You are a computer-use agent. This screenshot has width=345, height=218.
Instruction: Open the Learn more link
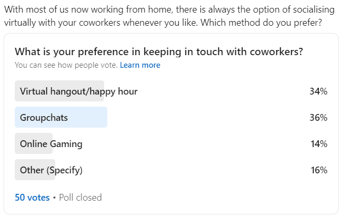pos(140,65)
